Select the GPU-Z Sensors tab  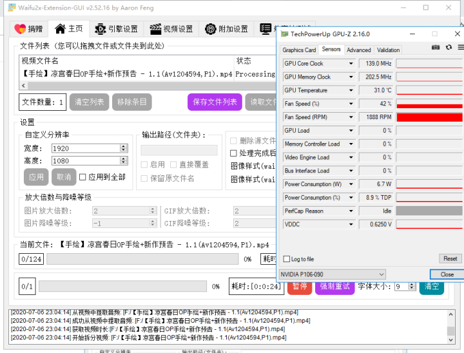click(331, 50)
